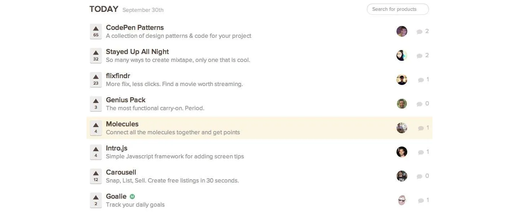The height and width of the screenshot is (216, 519).
Task: Open comments for CodePen Patterns via speech bubble
Action: click(420, 31)
